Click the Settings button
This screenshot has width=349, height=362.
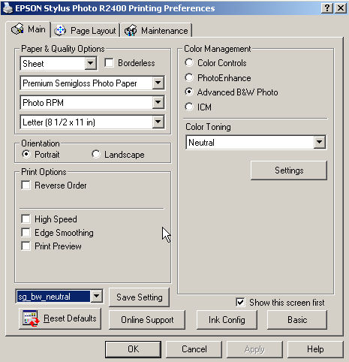point(289,170)
